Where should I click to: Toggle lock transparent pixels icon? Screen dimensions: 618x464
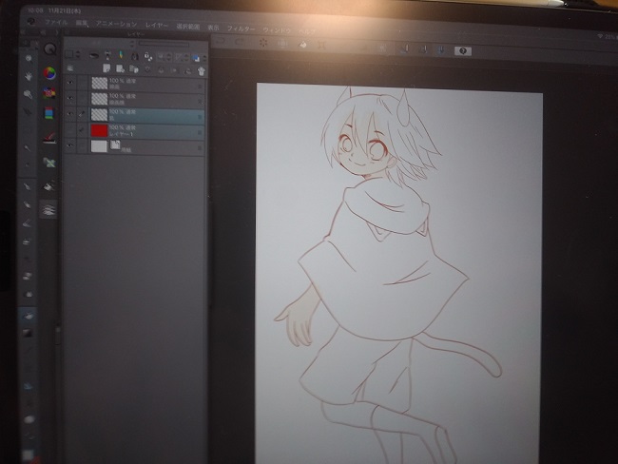tap(147, 57)
